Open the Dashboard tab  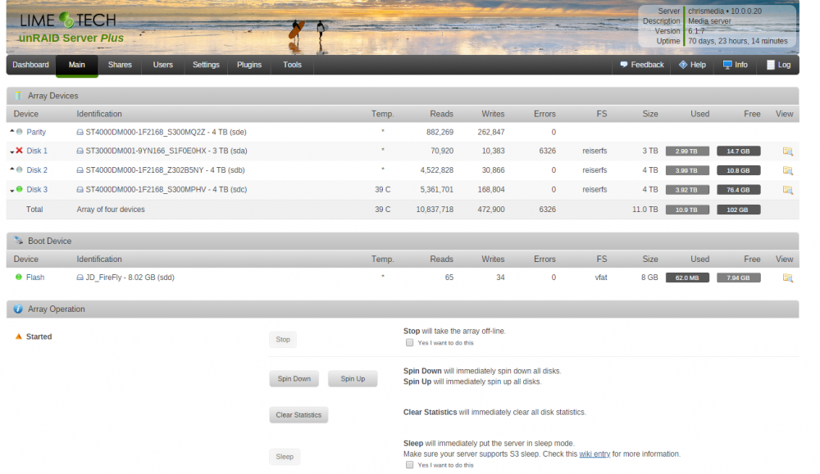31,65
